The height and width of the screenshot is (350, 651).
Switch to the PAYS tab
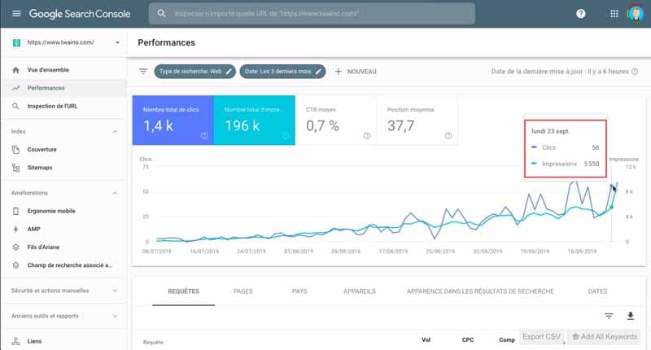point(299,291)
